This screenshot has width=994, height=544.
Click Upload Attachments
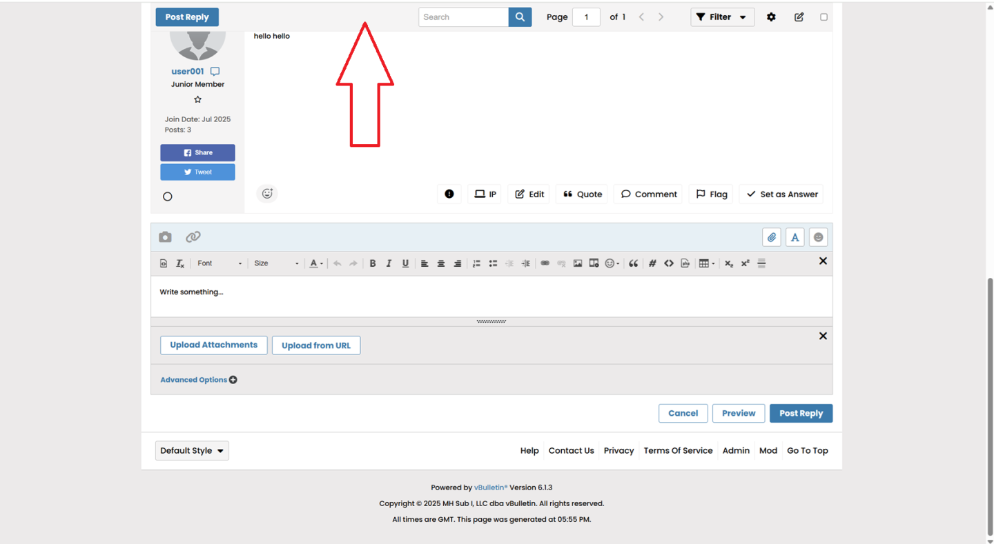pos(214,345)
